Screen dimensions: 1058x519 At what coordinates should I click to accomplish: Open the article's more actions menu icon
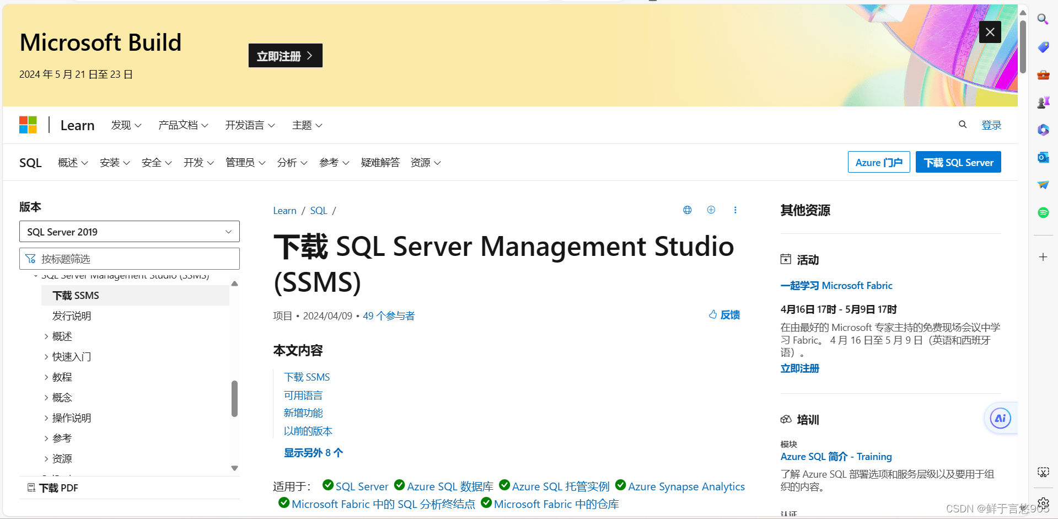[x=735, y=210]
